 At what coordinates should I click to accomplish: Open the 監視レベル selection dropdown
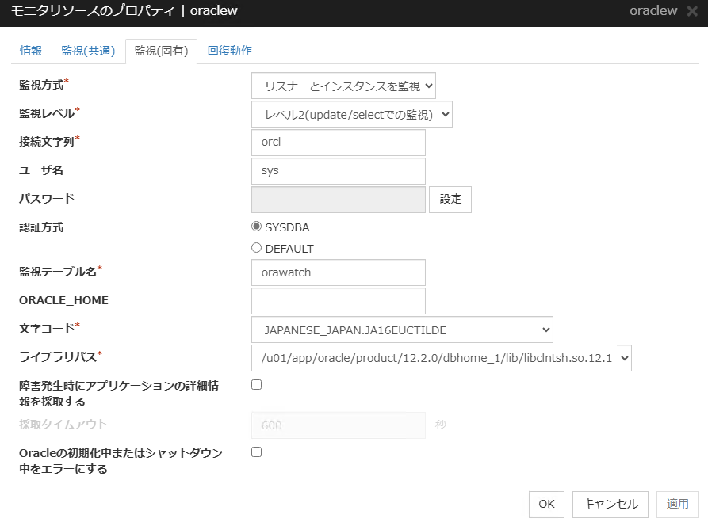[x=351, y=114]
